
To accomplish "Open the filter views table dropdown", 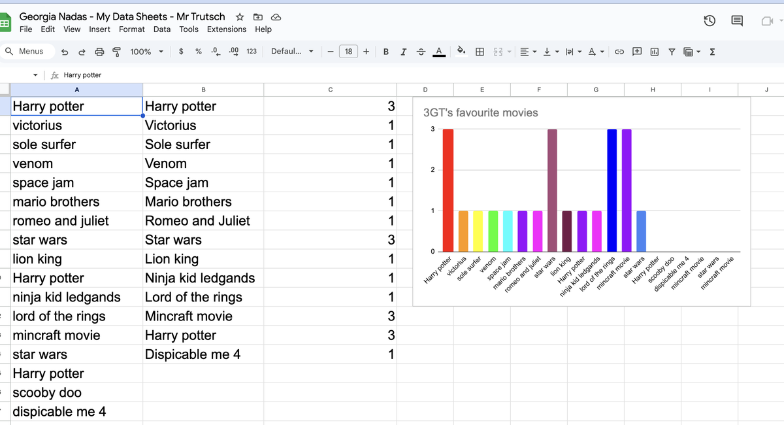I will (x=691, y=51).
